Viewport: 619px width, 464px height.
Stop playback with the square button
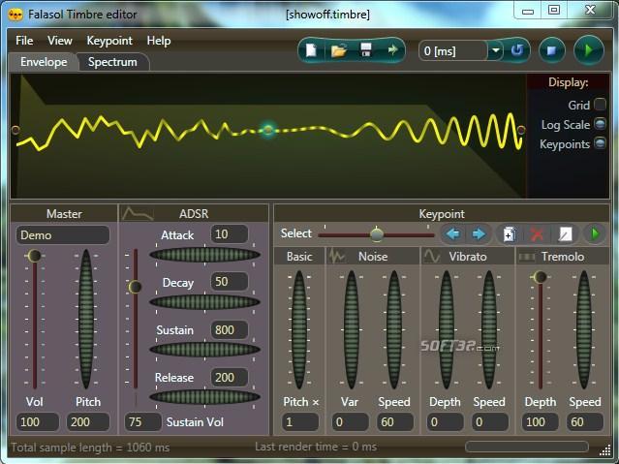[x=551, y=50]
